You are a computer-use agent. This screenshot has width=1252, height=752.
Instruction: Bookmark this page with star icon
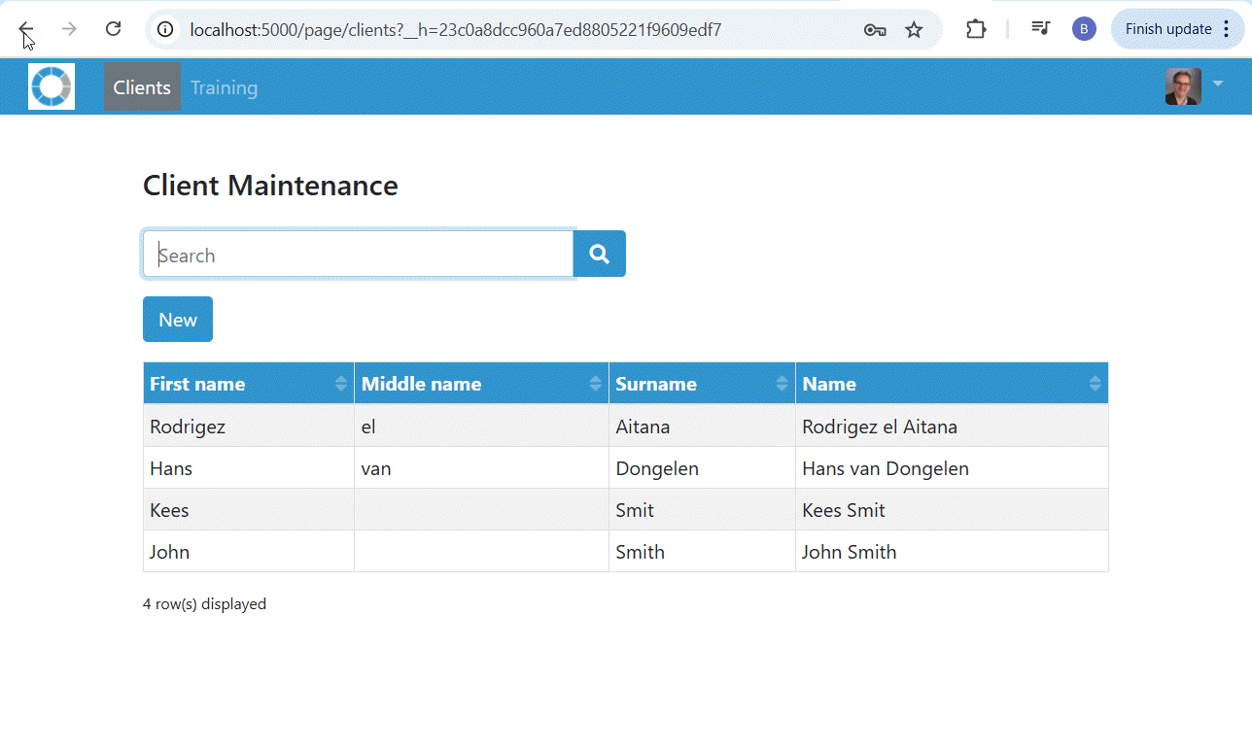point(914,29)
